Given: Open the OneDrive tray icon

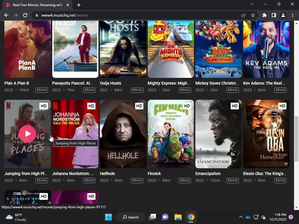Looking at the screenshot, I should (248, 217).
